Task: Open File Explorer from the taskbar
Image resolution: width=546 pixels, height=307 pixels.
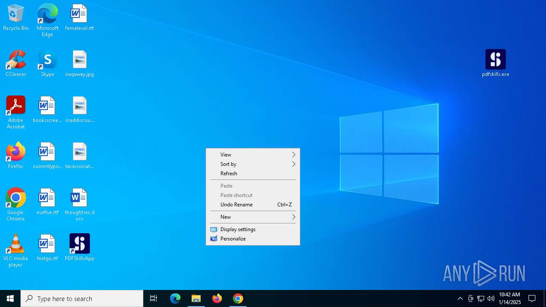Action: (x=196, y=298)
